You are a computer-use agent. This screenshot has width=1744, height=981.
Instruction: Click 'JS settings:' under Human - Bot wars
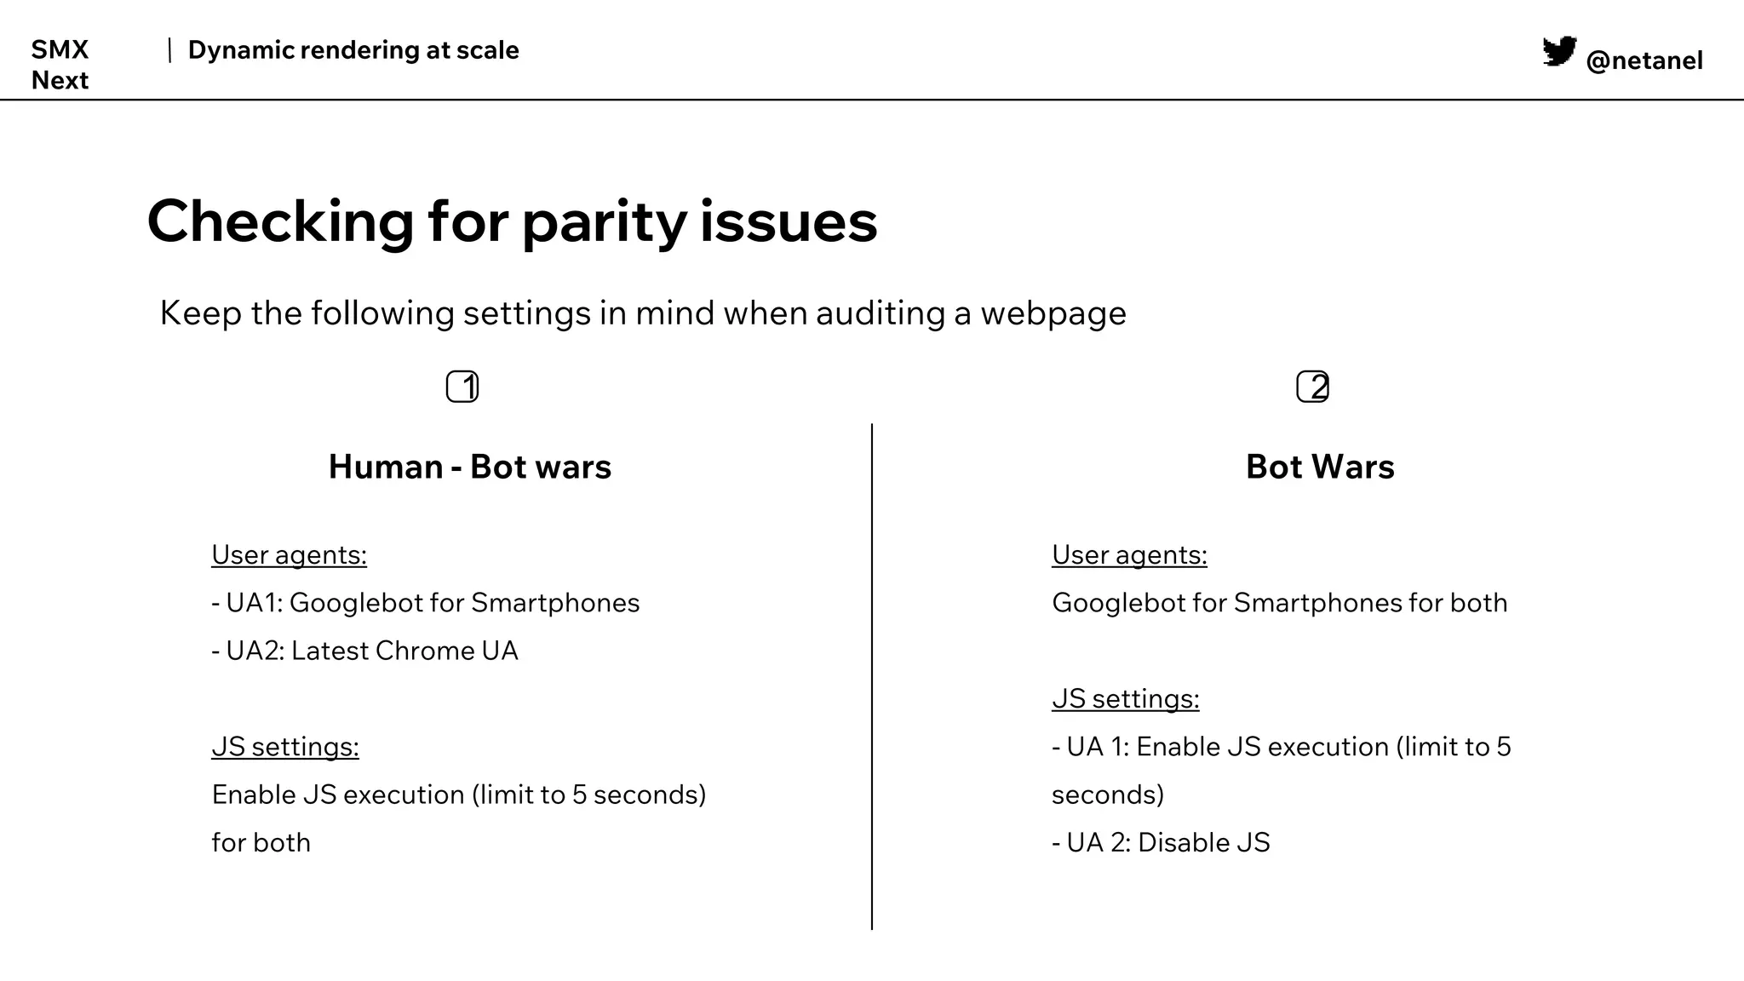[x=285, y=747]
